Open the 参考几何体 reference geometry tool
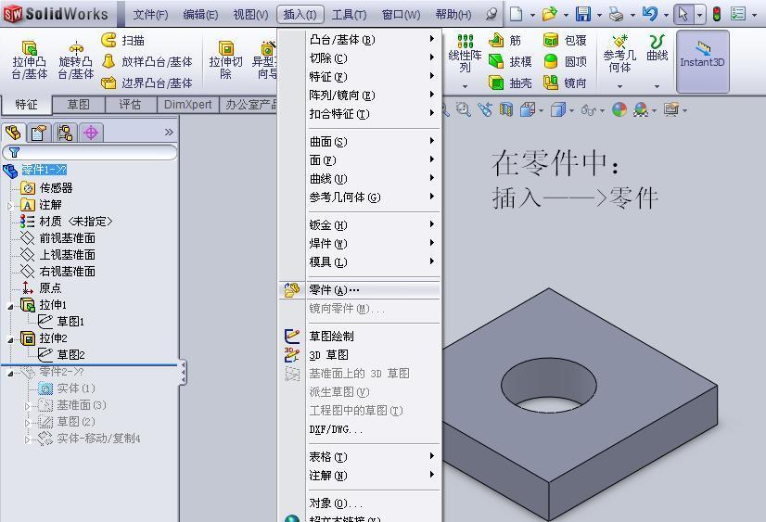The height and width of the screenshot is (522, 766). tap(619, 54)
